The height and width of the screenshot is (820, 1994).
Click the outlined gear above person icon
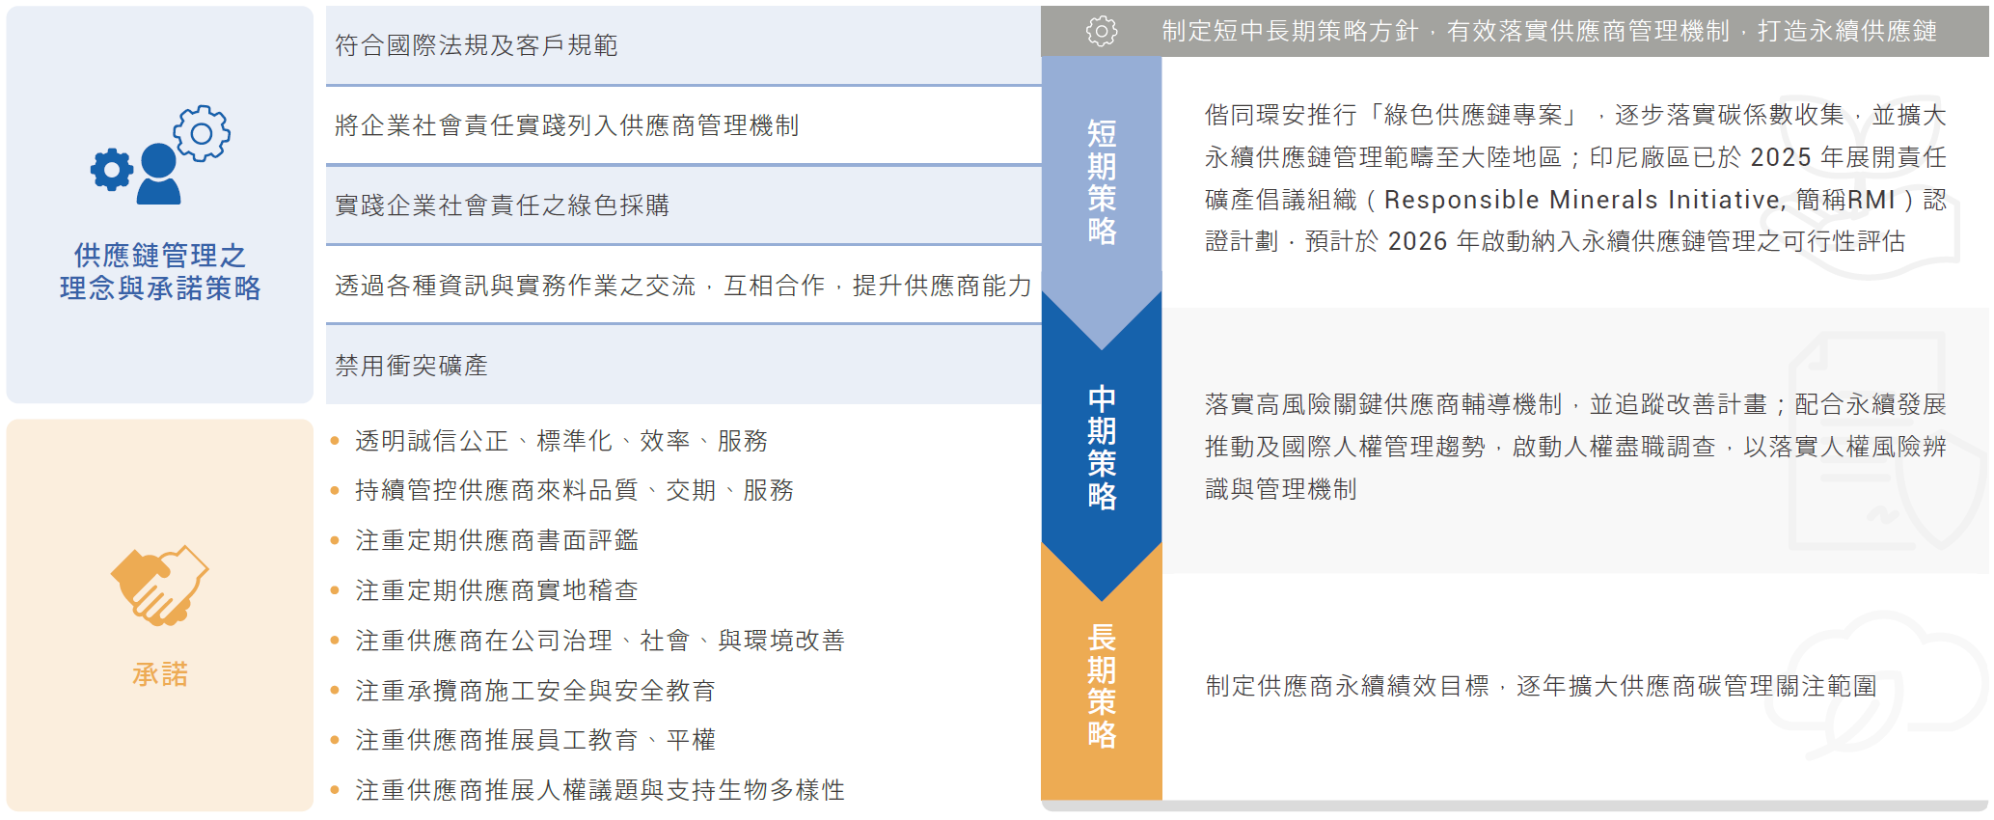click(202, 132)
